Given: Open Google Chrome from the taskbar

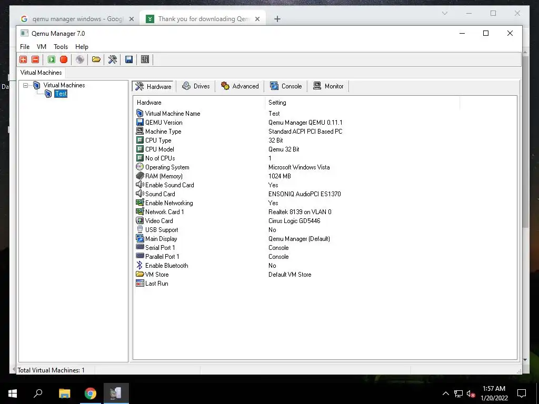Looking at the screenshot, I should pyautogui.click(x=91, y=393).
